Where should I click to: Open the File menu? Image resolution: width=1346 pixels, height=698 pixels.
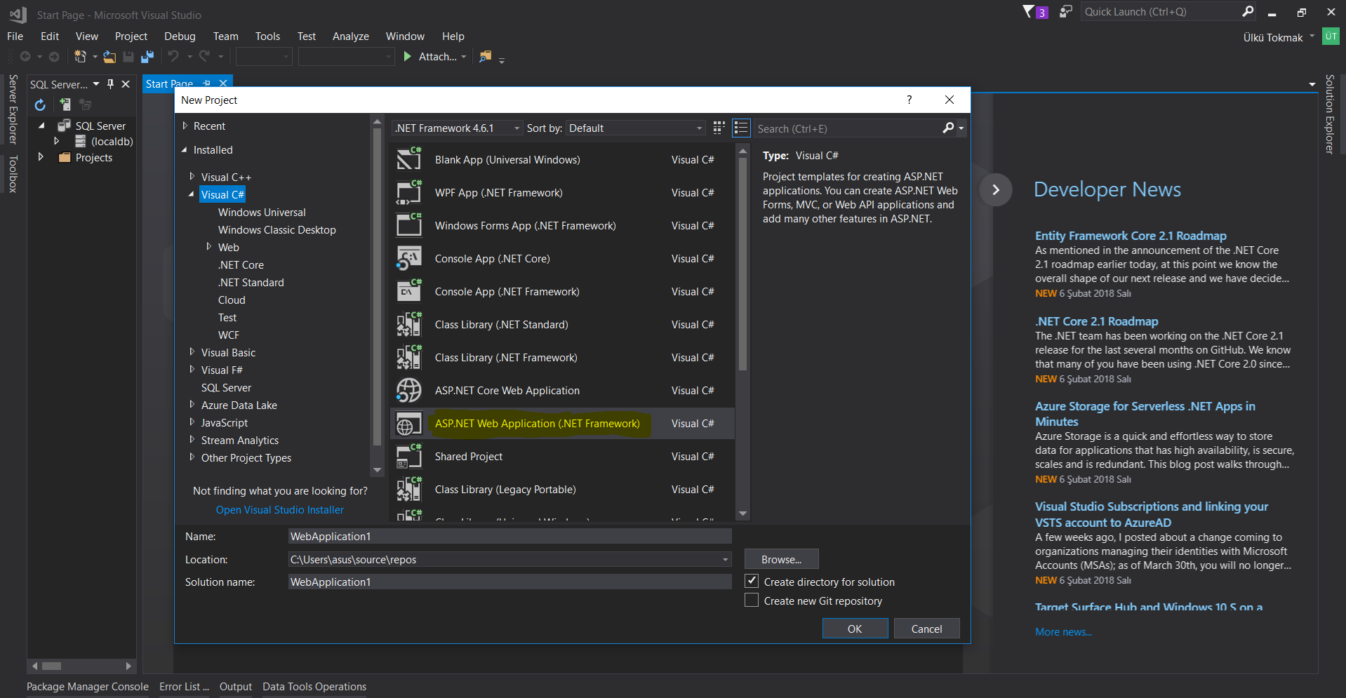pyautogui.click(x=15, y=36)
